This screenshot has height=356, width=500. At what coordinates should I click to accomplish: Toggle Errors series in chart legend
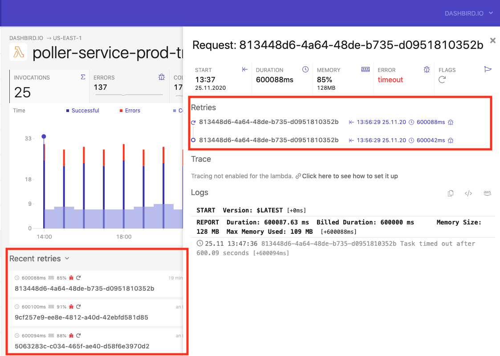tap(130, 111)
